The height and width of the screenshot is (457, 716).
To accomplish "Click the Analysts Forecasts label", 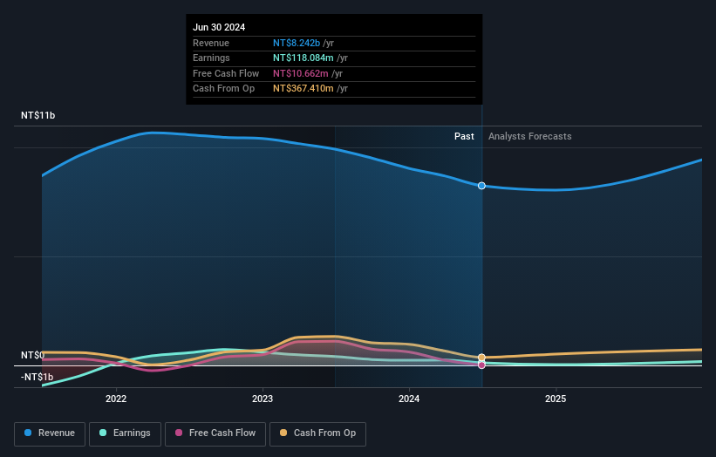I will pyautogui.click(x=529, y=137).
